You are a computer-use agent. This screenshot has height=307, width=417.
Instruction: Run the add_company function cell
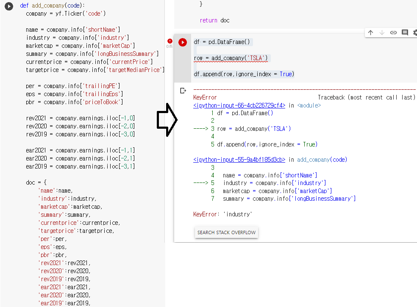(9, 6)
